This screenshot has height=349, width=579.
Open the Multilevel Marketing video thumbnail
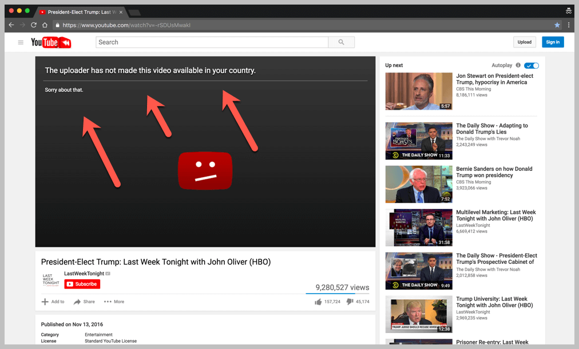(419, 228)
